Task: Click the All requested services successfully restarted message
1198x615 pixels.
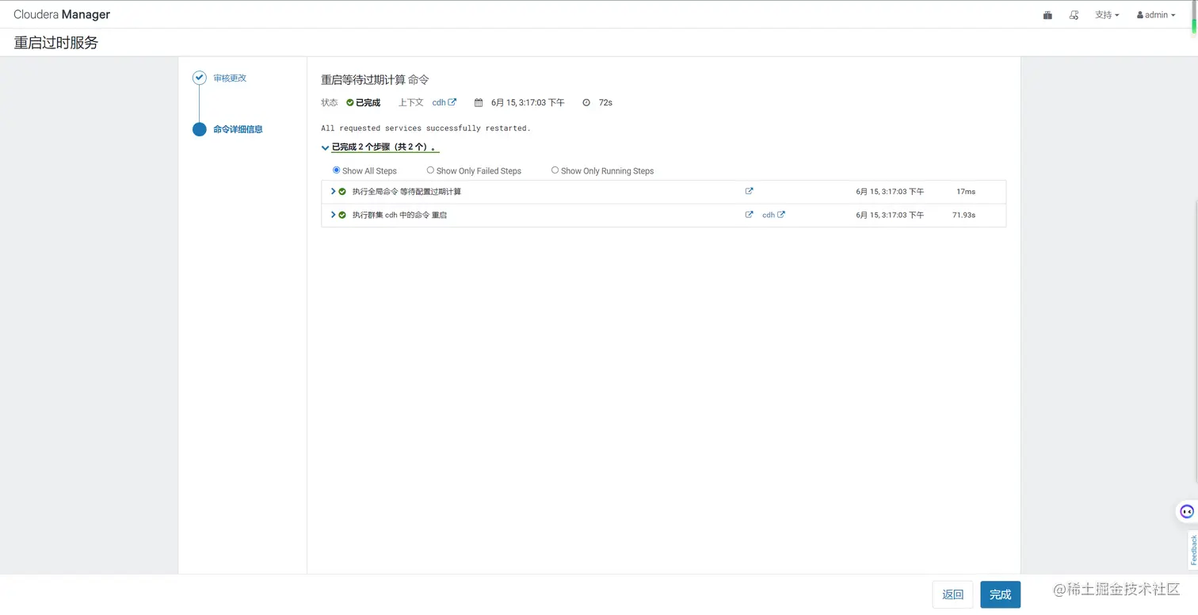Action: click(x=425, y=128)
